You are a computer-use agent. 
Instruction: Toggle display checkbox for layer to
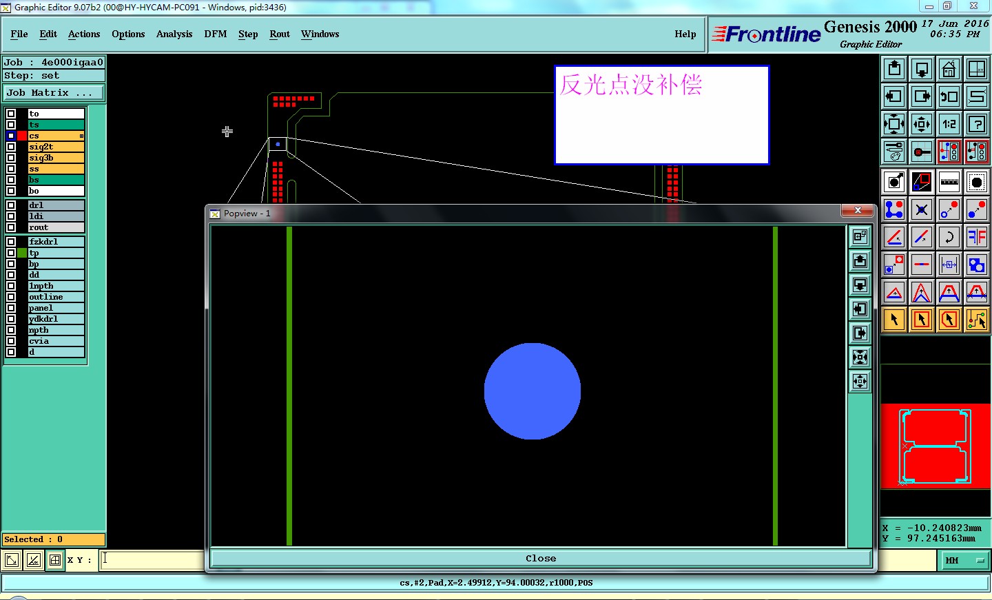coord(11,114)
